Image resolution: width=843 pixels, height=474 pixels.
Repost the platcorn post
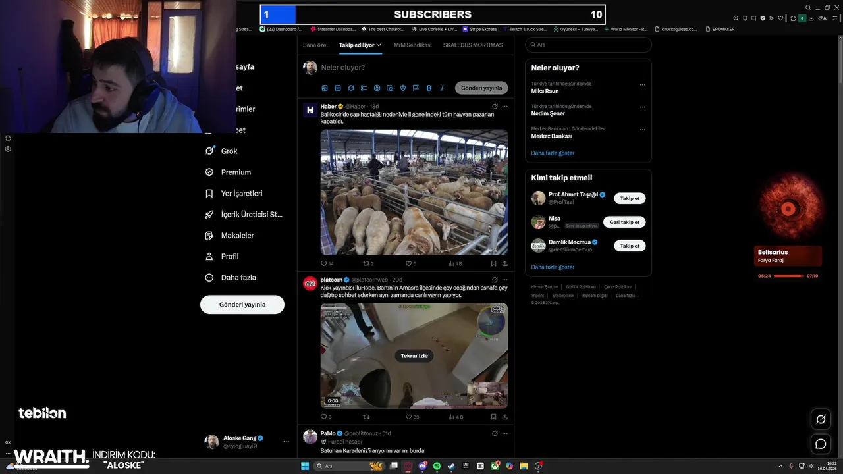point(366,417)
